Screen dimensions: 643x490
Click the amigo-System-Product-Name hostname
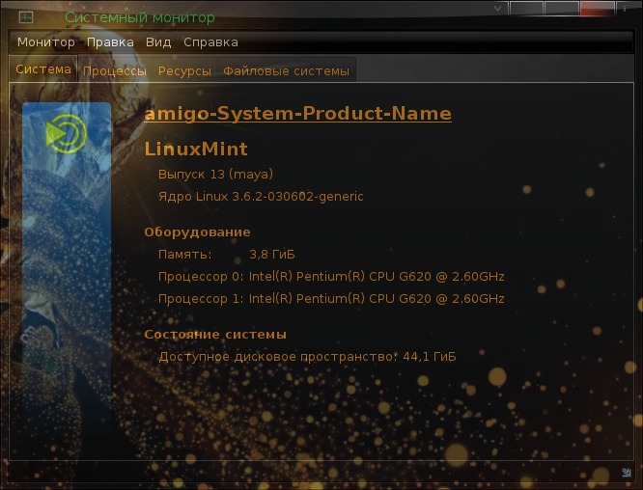point(297,113)
